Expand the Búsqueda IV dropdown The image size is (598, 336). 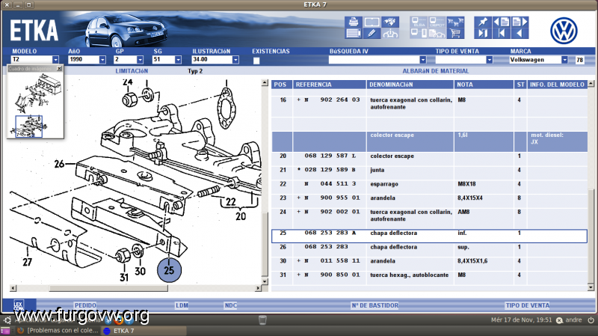point(422,60)
